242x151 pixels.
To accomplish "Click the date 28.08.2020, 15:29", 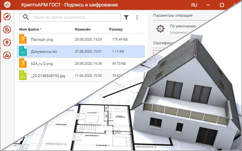I will (88, 39).
